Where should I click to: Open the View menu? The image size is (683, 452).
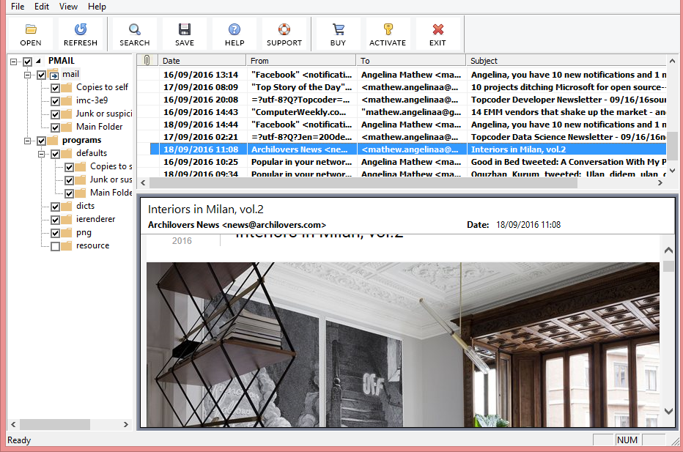tap(68, 7)
